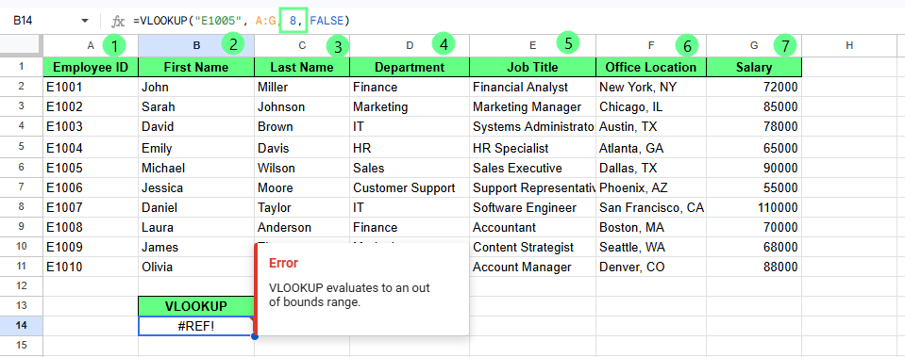Click the Department header cell
The image size is (905, 357).
click(410, 68)
